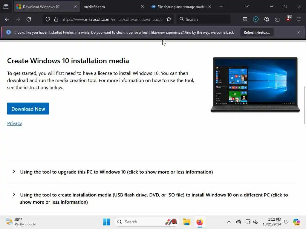Reload the current page
Viewport: 306px width, 229px height.
click(x=29, y=19)
